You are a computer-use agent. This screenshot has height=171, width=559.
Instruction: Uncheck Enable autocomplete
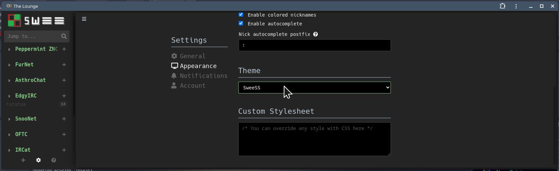[x=241, y=23]
